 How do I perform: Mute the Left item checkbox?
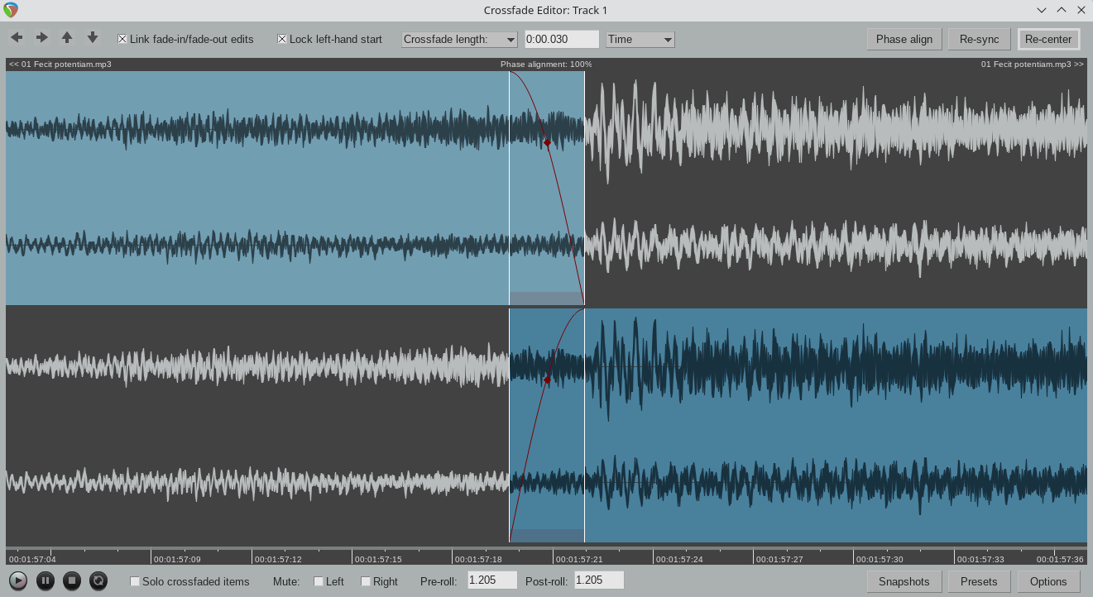click(319, 581)
